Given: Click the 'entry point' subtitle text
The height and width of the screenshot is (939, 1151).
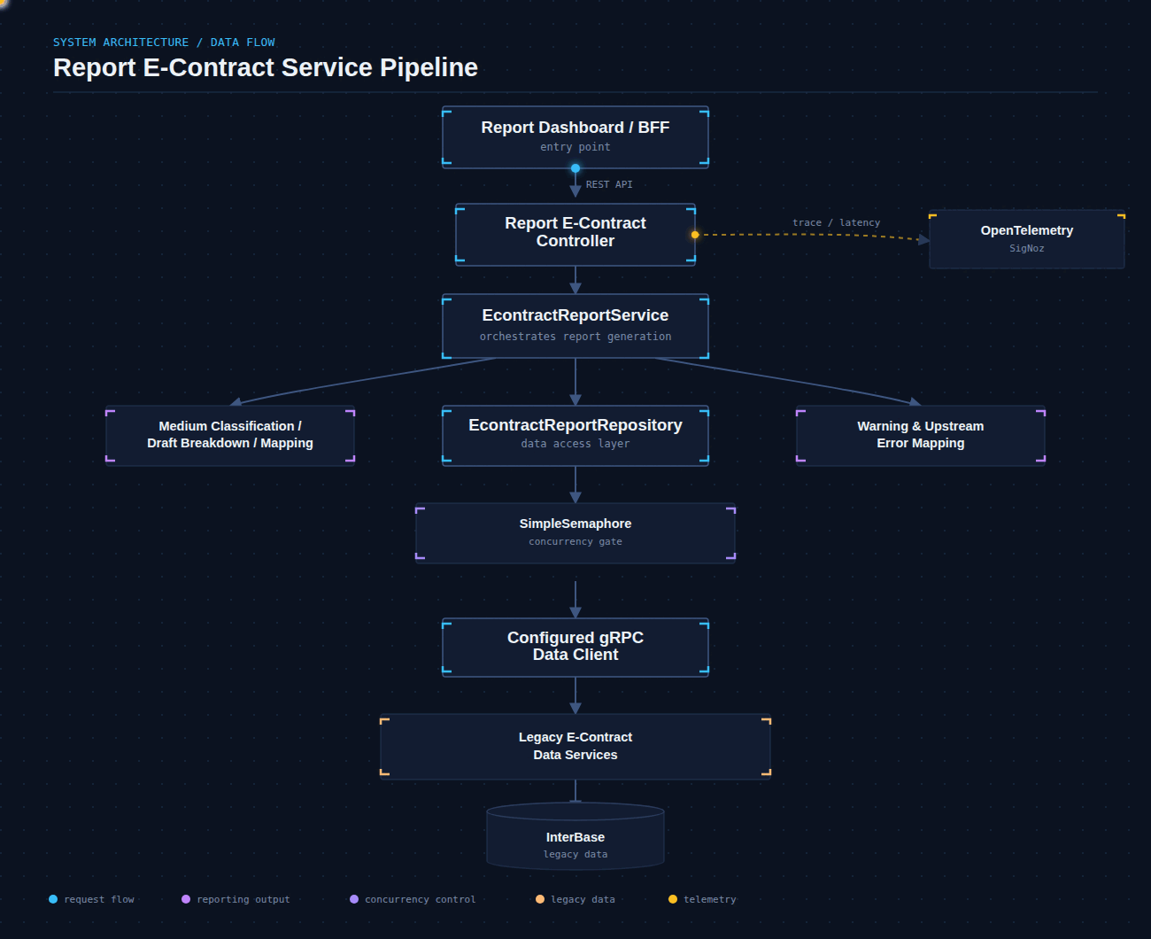Looking at the screenshot, I should point(575,147).
